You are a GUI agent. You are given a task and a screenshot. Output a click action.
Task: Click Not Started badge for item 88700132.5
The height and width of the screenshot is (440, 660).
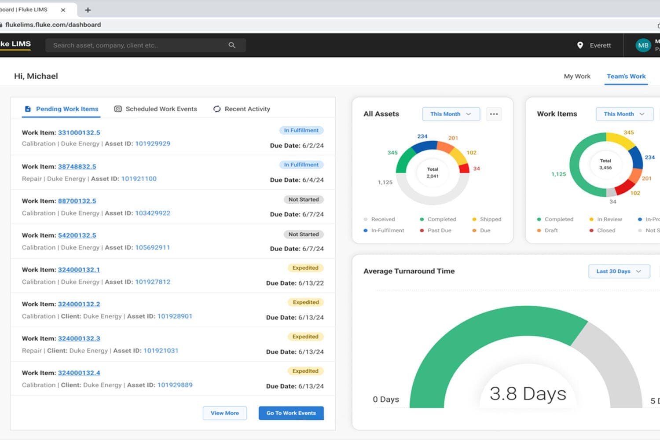[304, 199]
